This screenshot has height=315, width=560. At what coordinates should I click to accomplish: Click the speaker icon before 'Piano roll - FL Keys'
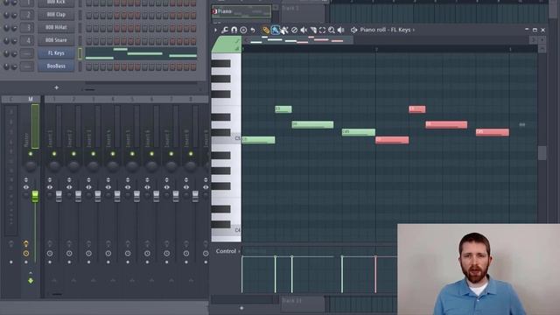coord(353,30)
